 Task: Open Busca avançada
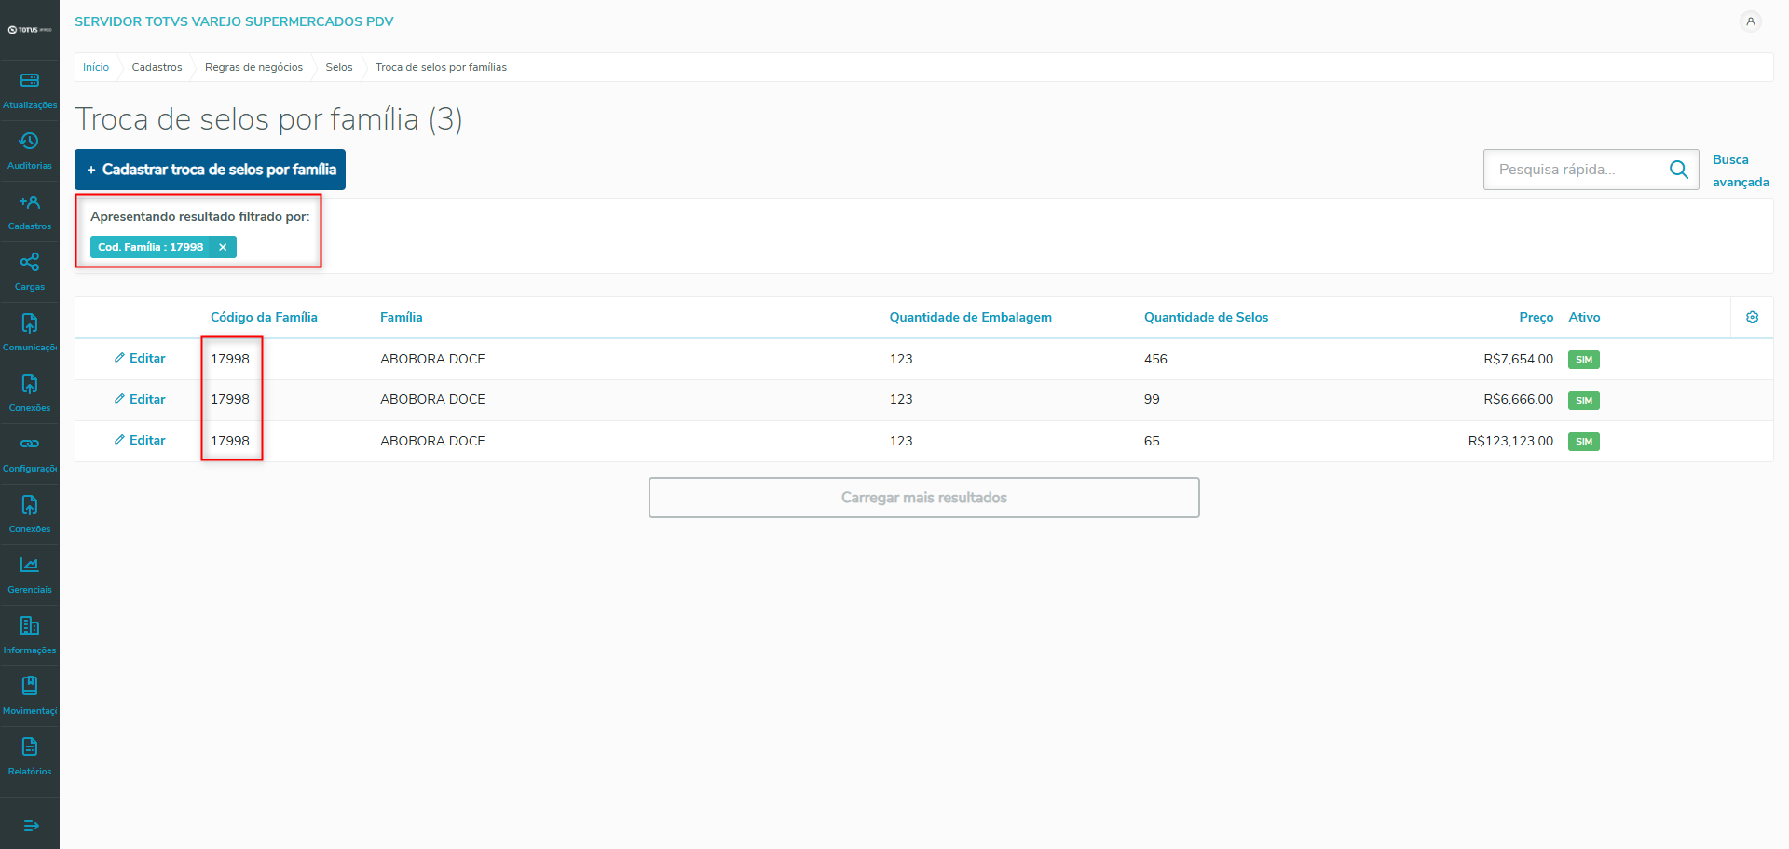pyautogui.click(x=1741, y=171)
